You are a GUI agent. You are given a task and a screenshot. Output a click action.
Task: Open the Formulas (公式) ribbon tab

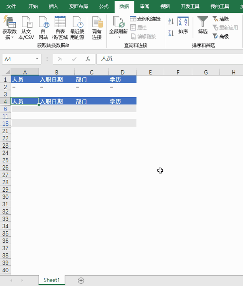click(x=104, y=6)
